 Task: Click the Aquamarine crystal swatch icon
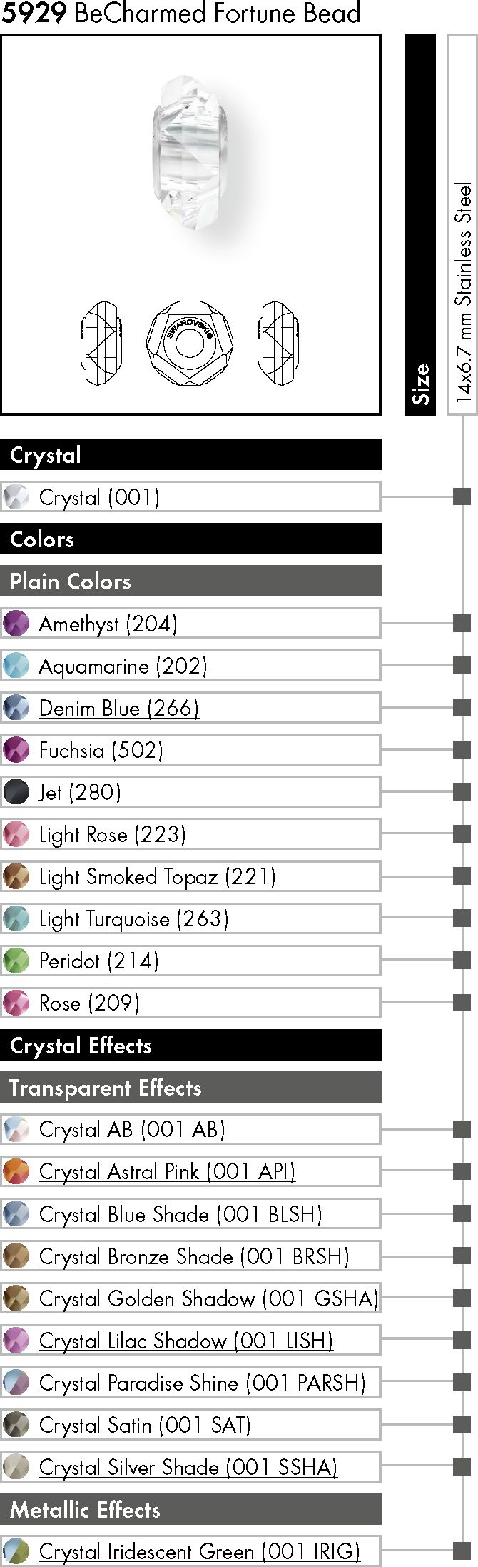(x=16, y=666)
